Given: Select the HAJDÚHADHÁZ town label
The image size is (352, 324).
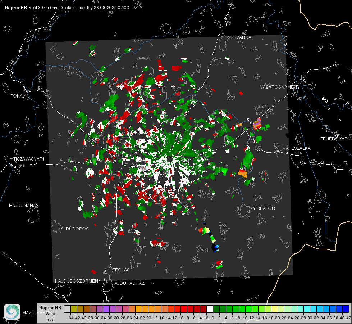Looking at the screenshot, I should tap(128, 283).
